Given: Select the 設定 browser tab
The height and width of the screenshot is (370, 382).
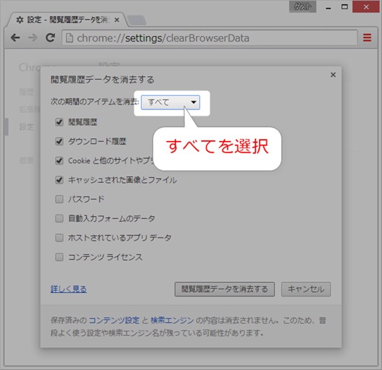Looking at the screenshot, I should [x=67, y=20].
